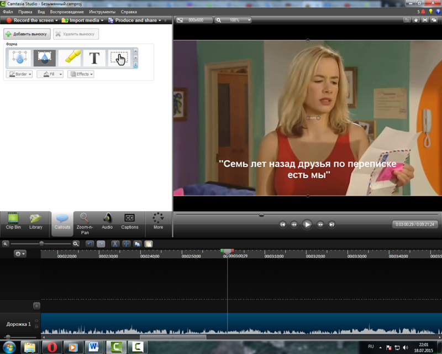The height and width of the screenshot is (354, 442).
Task: Toggle pan mode hand tool
Action: [x=416, y=20]
